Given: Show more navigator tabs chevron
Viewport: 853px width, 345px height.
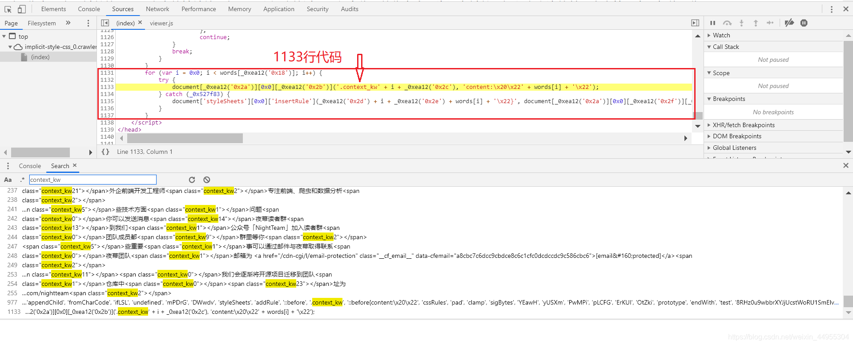Looking at the screenshot, I should click(x=68, y=23).
